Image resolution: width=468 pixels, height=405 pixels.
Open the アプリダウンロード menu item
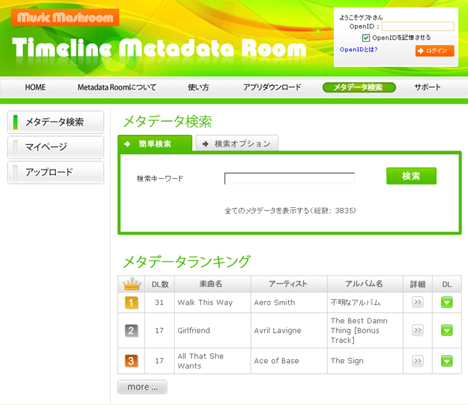click(x=272, y=87)
